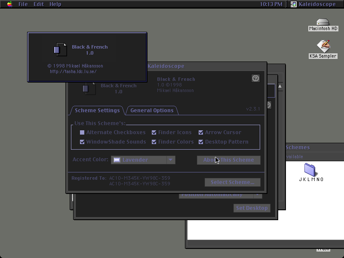Click the 10:13 PM menu bar clock
The height and width of the screenshot is (258, 344).
[271, 4]
